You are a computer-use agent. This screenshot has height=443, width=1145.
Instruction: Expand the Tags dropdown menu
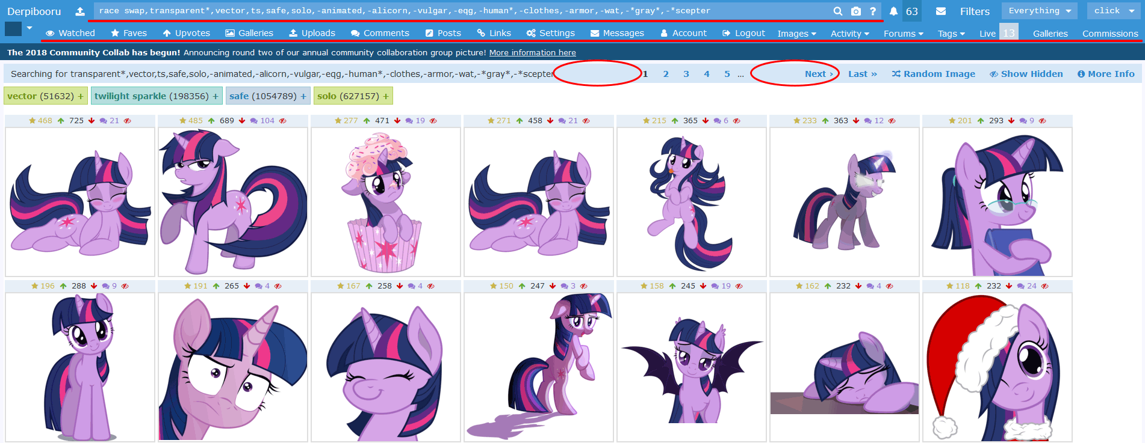tap(951, 34)
